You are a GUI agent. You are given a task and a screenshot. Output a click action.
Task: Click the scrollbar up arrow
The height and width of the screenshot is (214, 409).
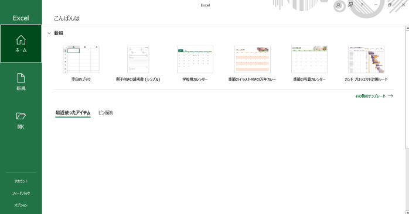407,28
